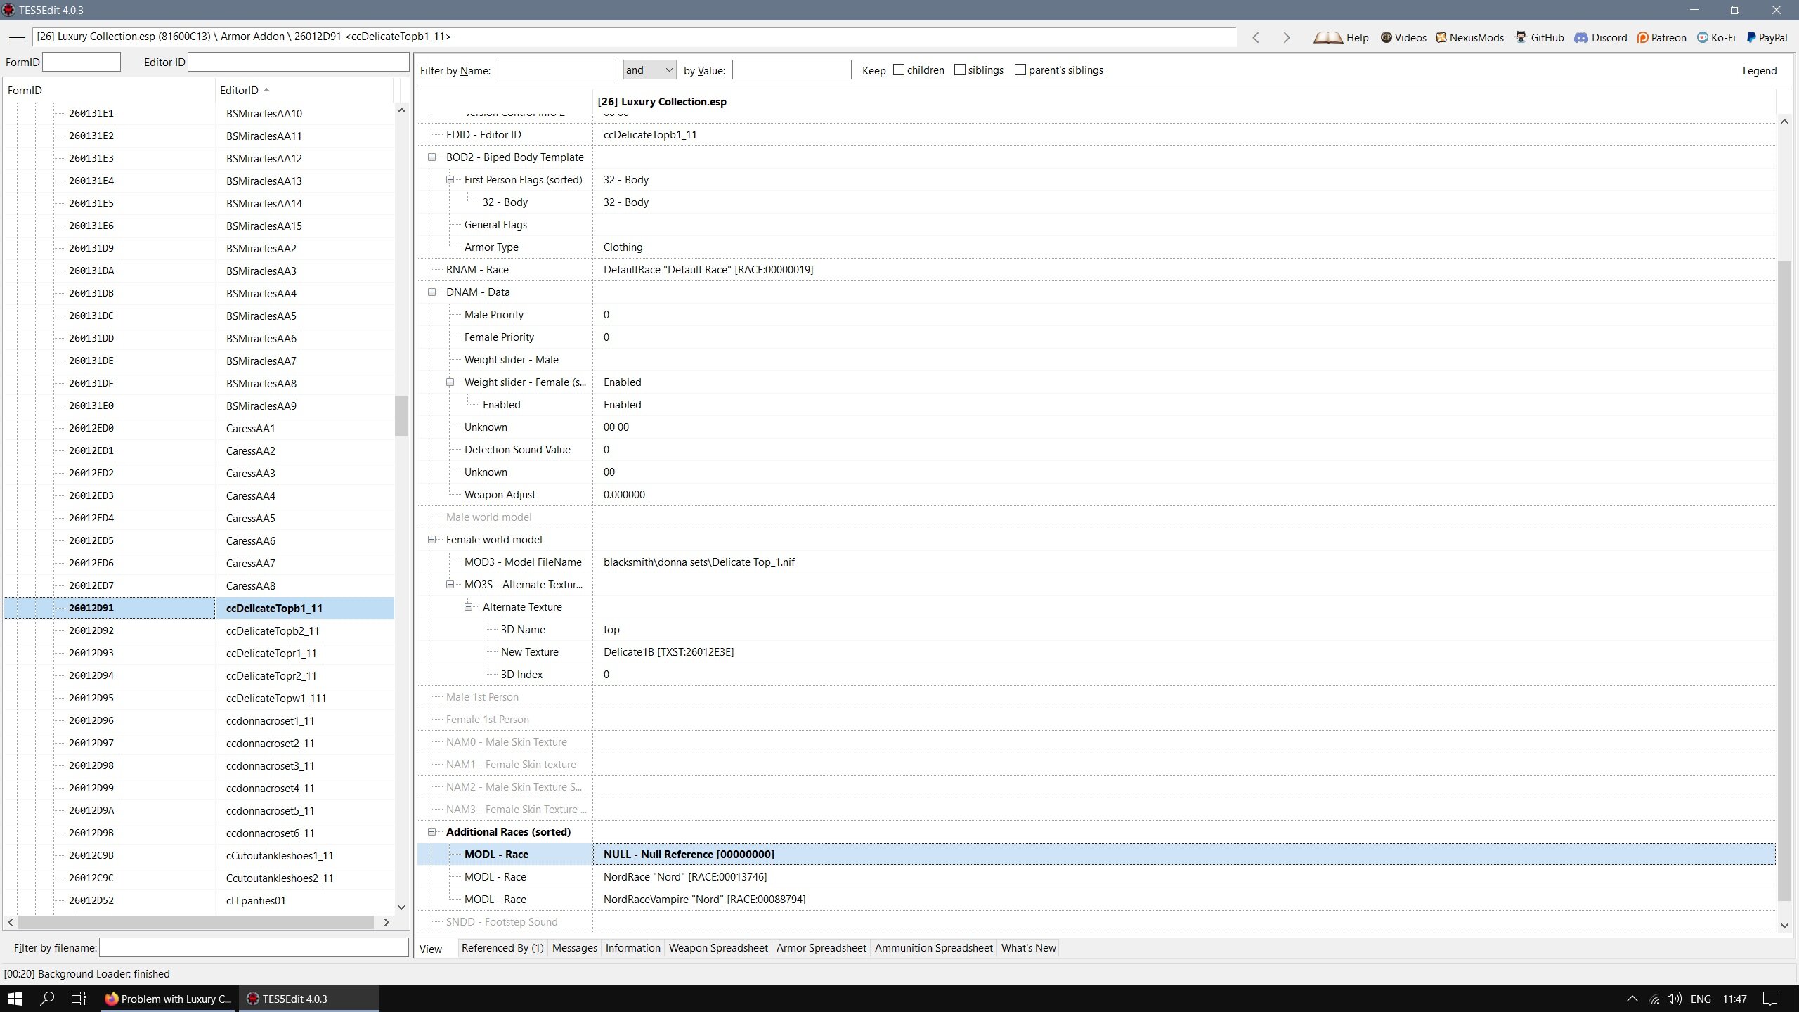Click the left panel horizontal scrollbar
This screenshot has width=1799, height=1012.
click(x=196, y=922)
